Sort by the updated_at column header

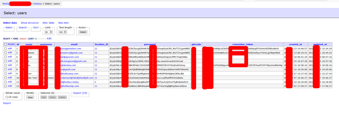pos(320,44)
